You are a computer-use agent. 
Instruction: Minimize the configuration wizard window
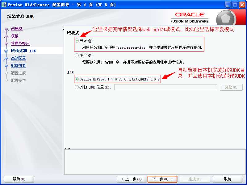tap(228, 5)
